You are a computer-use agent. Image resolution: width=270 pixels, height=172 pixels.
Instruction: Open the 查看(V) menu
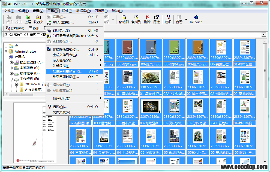[x=38, y=11]
